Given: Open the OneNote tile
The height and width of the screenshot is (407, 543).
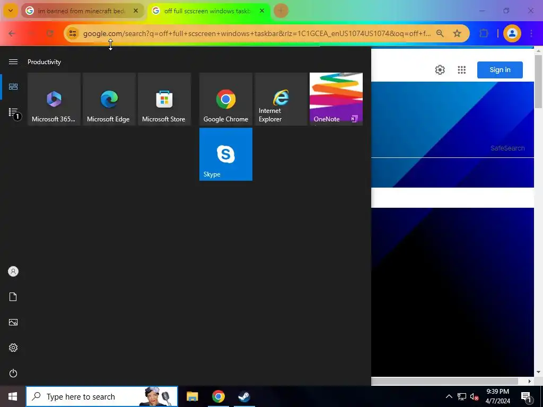Looking at the screenshot, I should (336, 99).
